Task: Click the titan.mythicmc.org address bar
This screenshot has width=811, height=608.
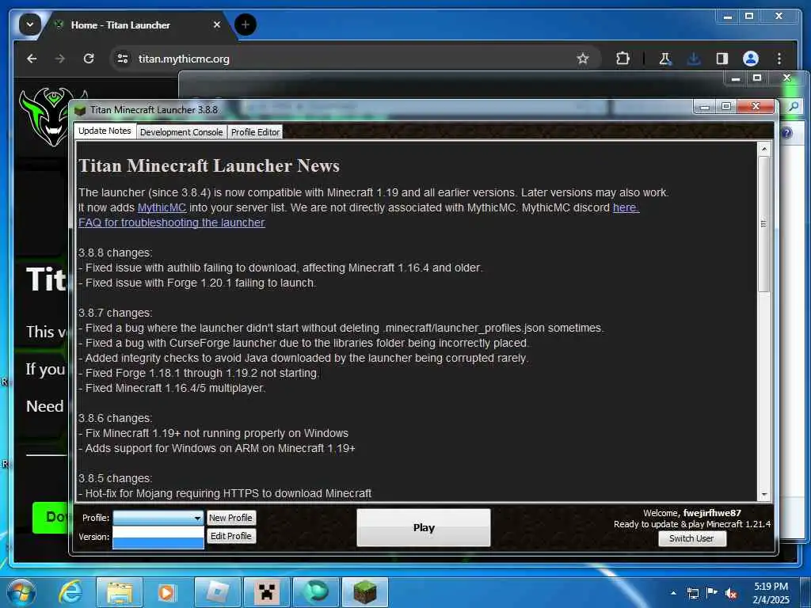Action: click(x=354, y=59)
